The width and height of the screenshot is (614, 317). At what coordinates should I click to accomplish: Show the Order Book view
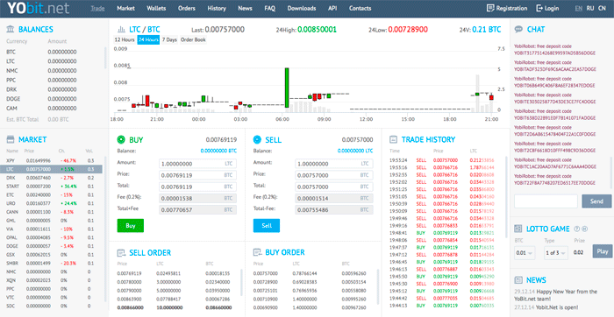tap(193, 40)
